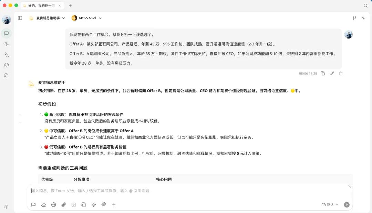This screenshot has width=372, height=213.
Task: Click the search icon in title bar
Action: coord(365,6)
